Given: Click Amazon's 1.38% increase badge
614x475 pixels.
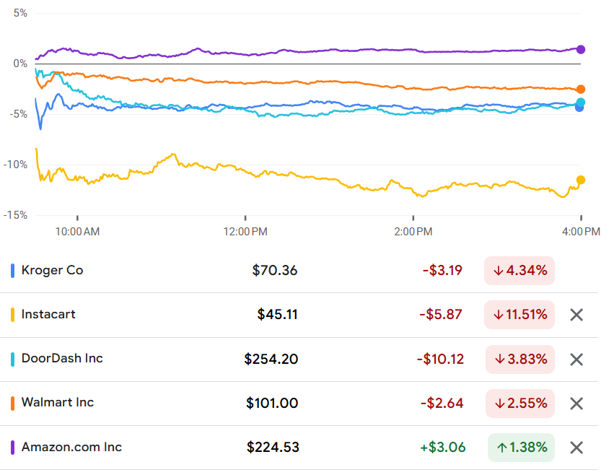Looking at the screenshot, I should (x=521, y=447).
